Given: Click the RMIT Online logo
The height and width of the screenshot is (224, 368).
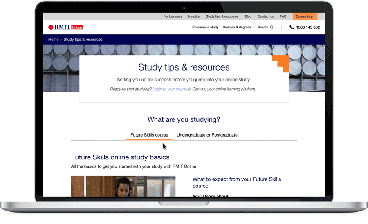Looking at the screenshot, I should click(65, 27).
